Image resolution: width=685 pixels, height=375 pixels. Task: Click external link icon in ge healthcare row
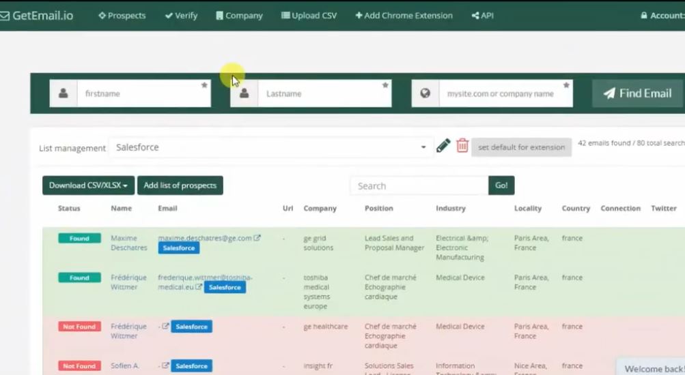click(165, 326)
